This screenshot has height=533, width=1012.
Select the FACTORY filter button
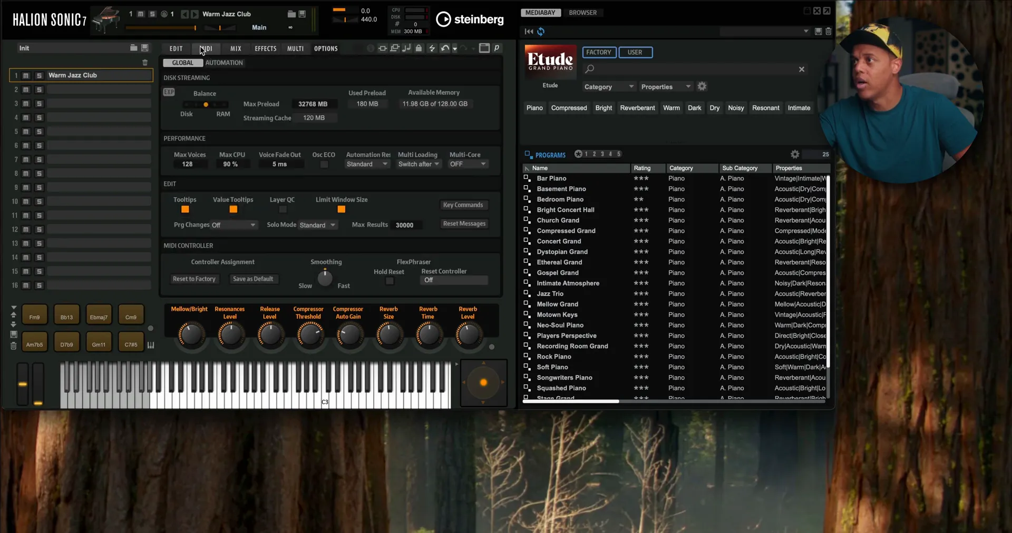pos(599,53)
